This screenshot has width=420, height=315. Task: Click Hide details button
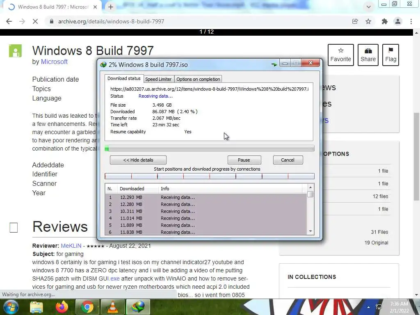click(x=138, y=160)
